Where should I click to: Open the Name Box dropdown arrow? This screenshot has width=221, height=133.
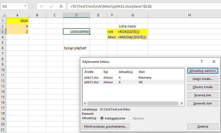(x=25, y=6)
